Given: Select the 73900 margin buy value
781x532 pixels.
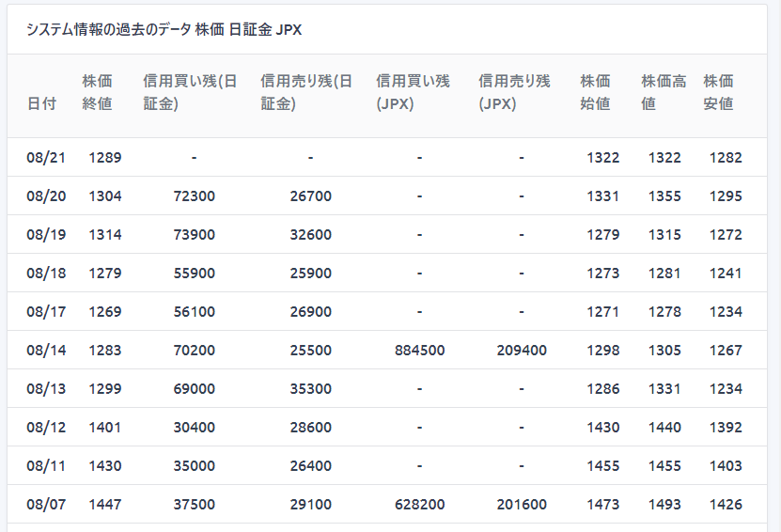Looking at the screenshot, I should click(x=195, y=235).
